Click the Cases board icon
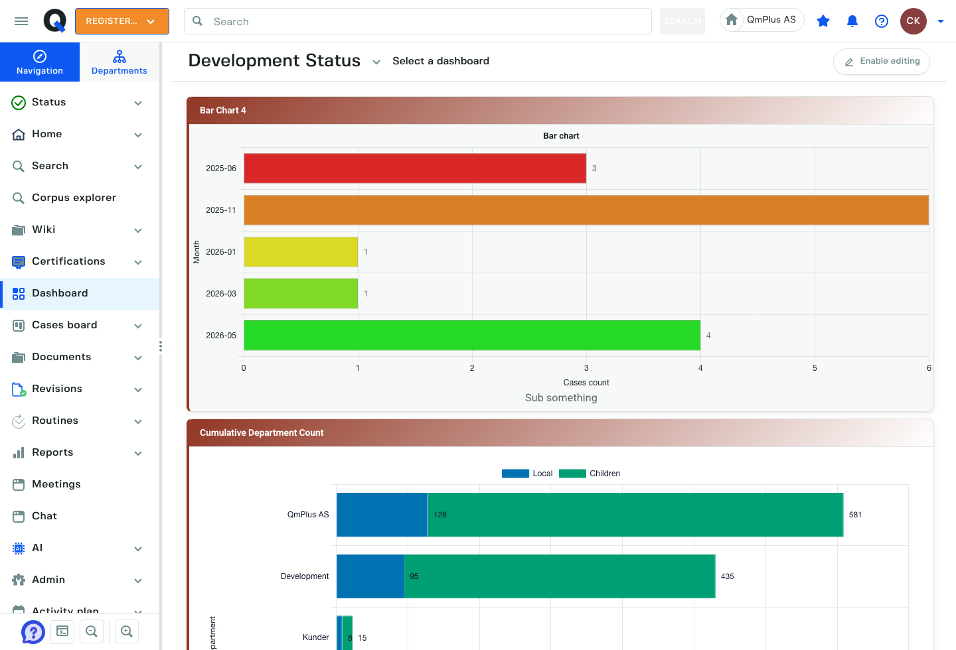This screenshot has width=956, height=650. [19, 325]
